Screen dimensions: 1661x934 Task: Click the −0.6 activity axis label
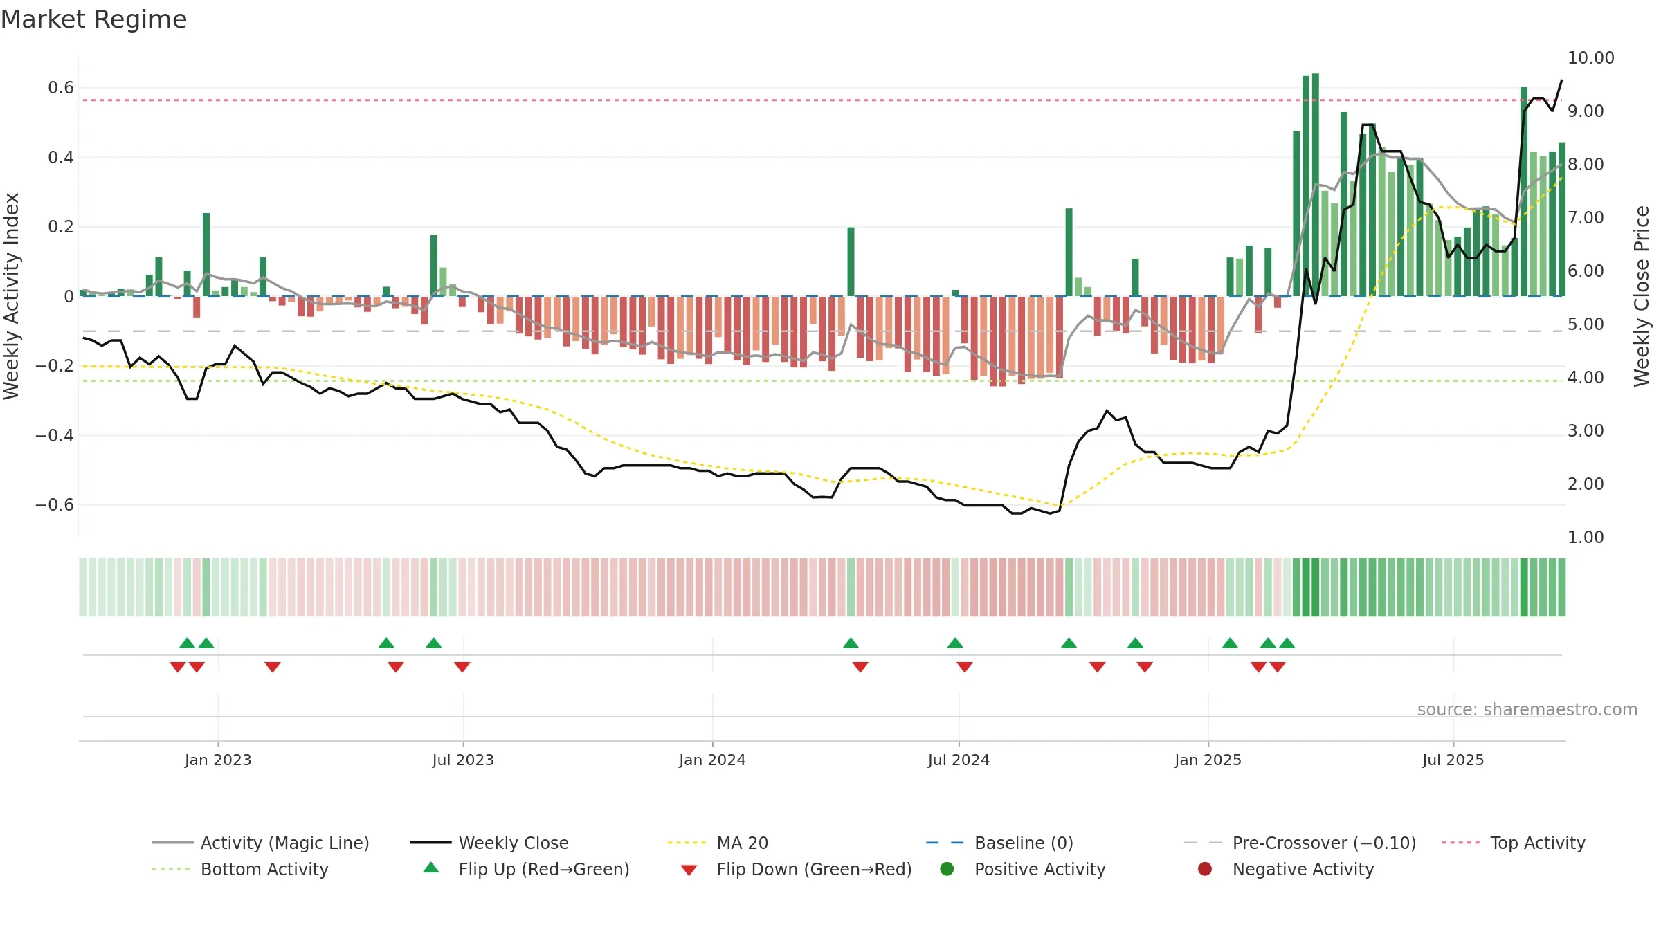55,505
